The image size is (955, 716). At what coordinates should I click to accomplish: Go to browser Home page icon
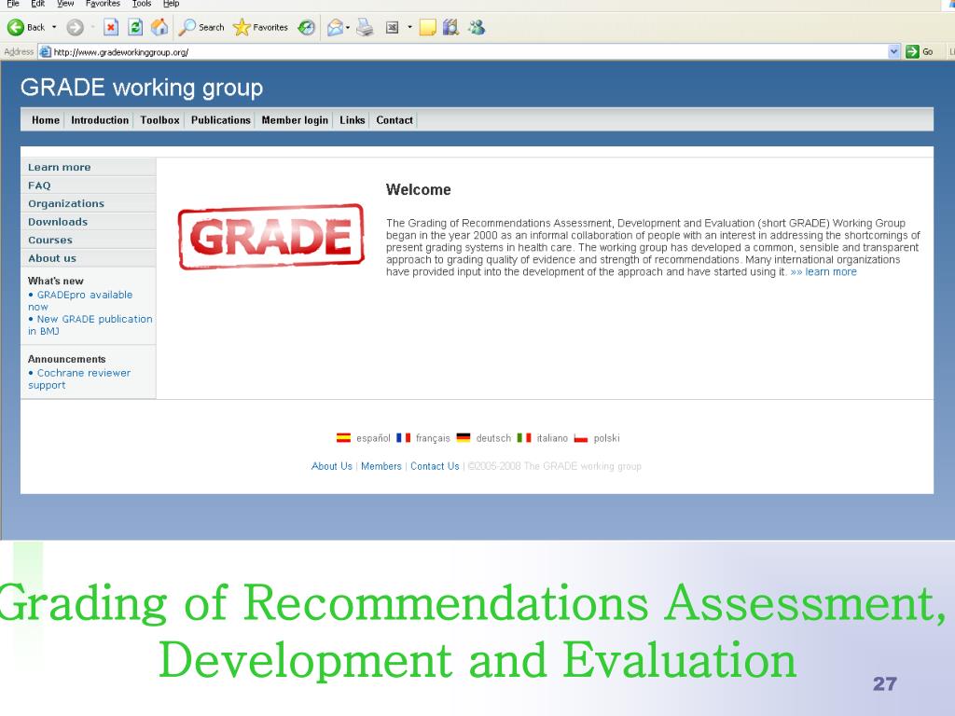159,27
